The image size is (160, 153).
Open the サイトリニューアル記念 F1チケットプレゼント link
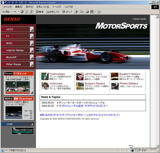coord(83,106)
